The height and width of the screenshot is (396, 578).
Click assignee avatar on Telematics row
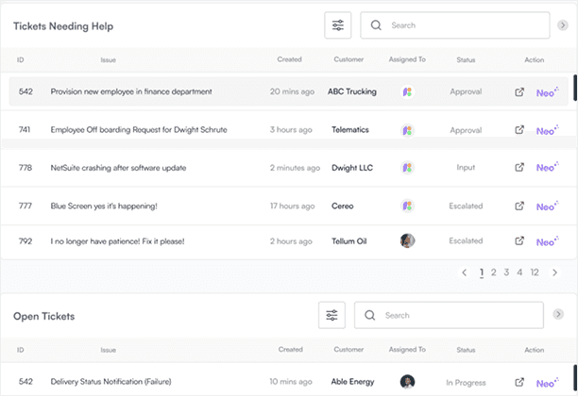407,130
